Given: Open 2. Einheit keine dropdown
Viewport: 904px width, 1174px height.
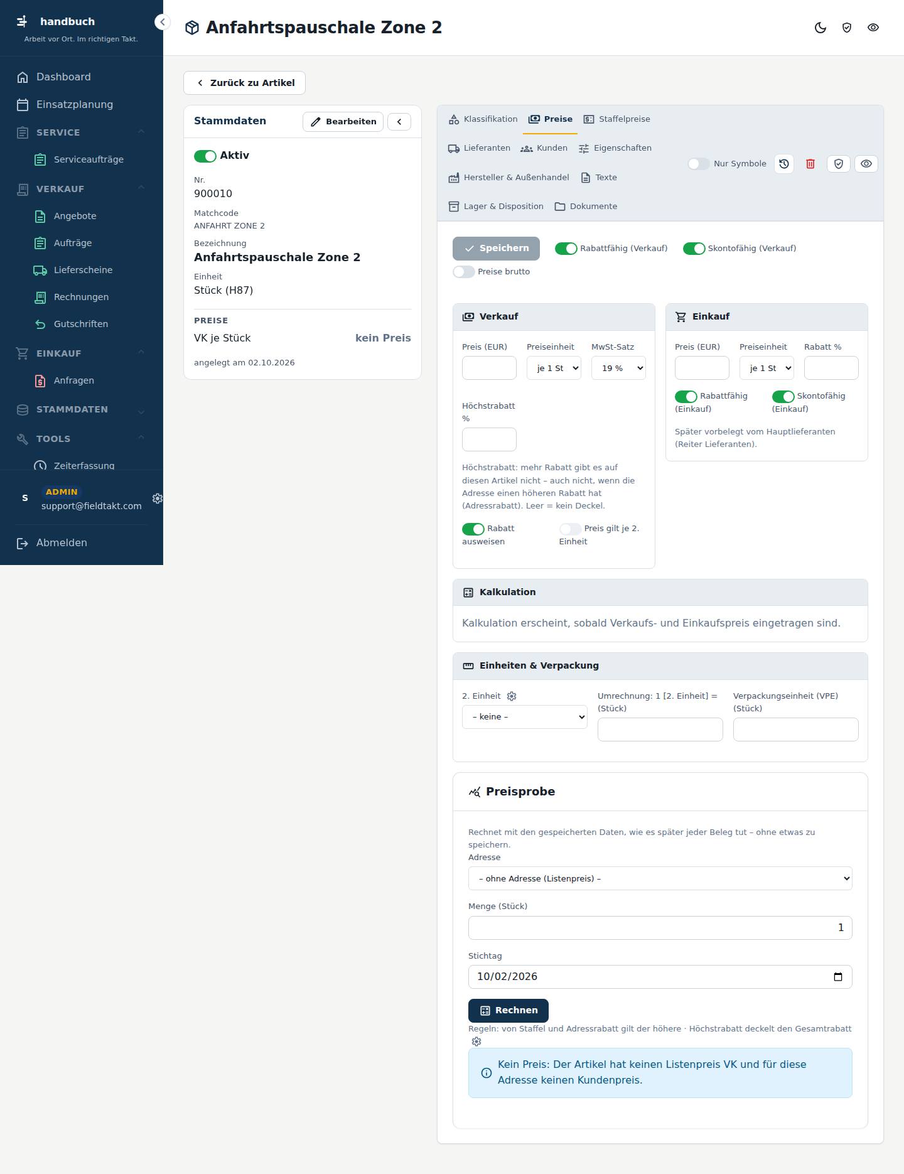Looking at the screenshot, I should tap(525, 717).
